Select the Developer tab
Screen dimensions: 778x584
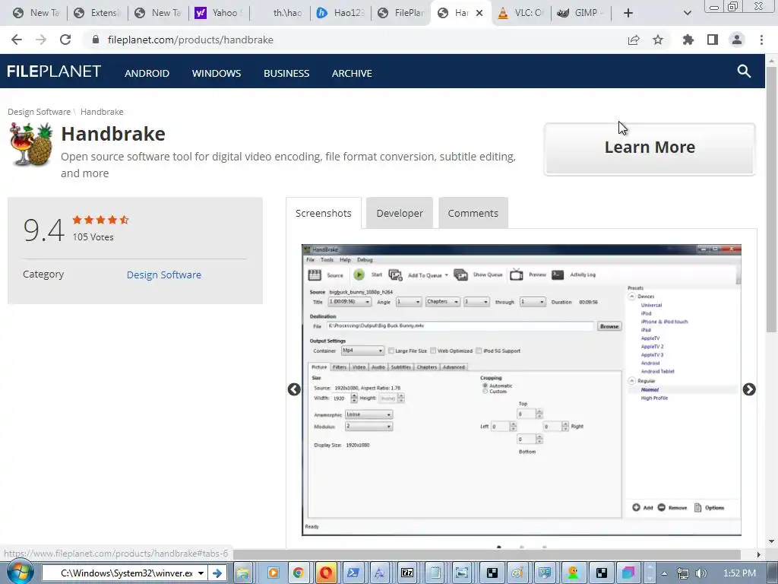[400, 213]
